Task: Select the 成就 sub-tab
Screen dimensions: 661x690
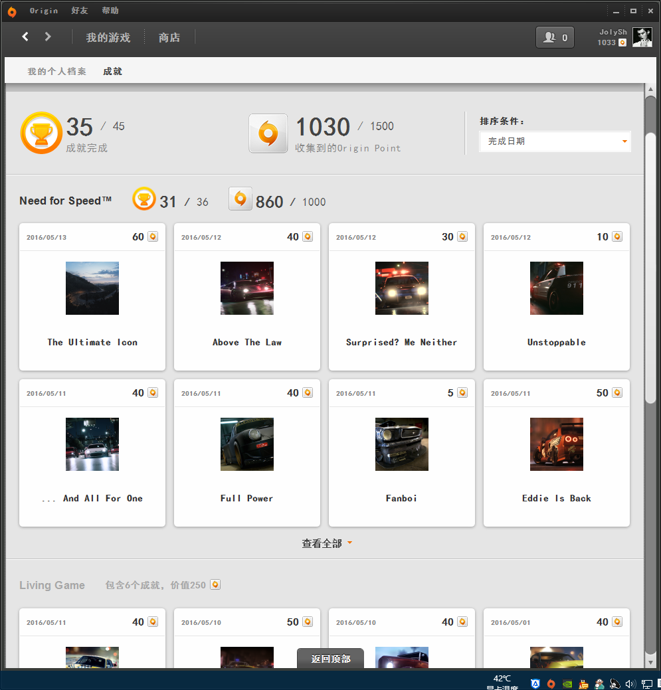Action: click(113, 71)
